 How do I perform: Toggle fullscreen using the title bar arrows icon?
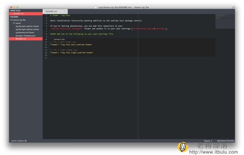233,7
